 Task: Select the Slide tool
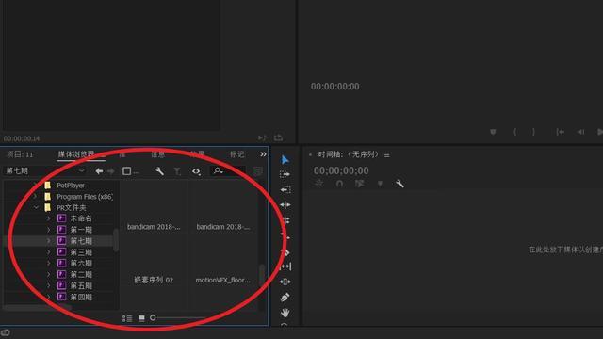click(285, 282)
